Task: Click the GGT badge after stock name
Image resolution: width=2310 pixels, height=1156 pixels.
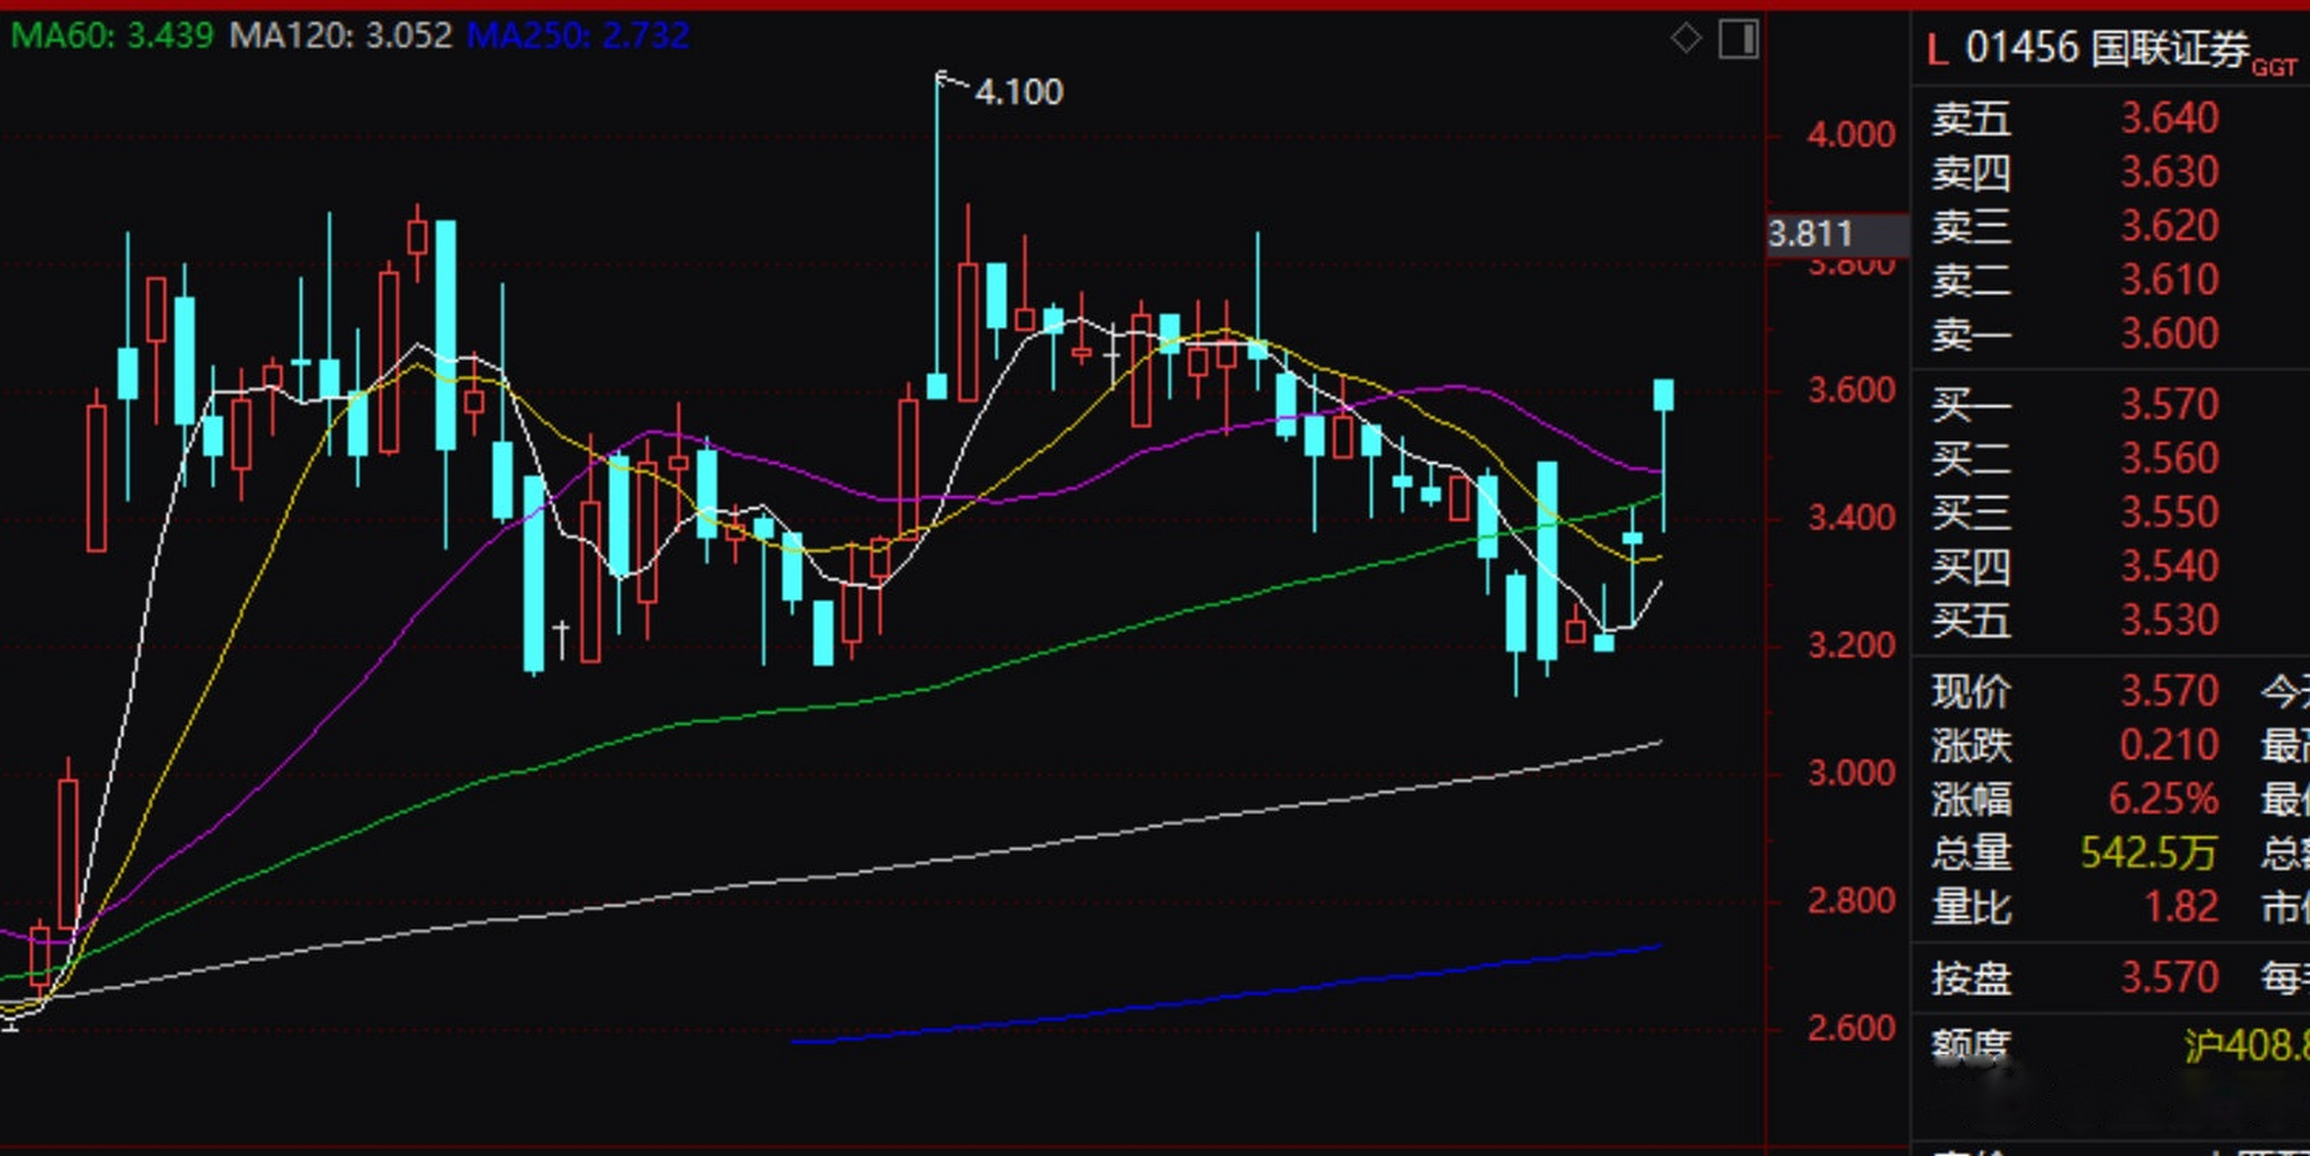Action: [x=2274, y=69]
